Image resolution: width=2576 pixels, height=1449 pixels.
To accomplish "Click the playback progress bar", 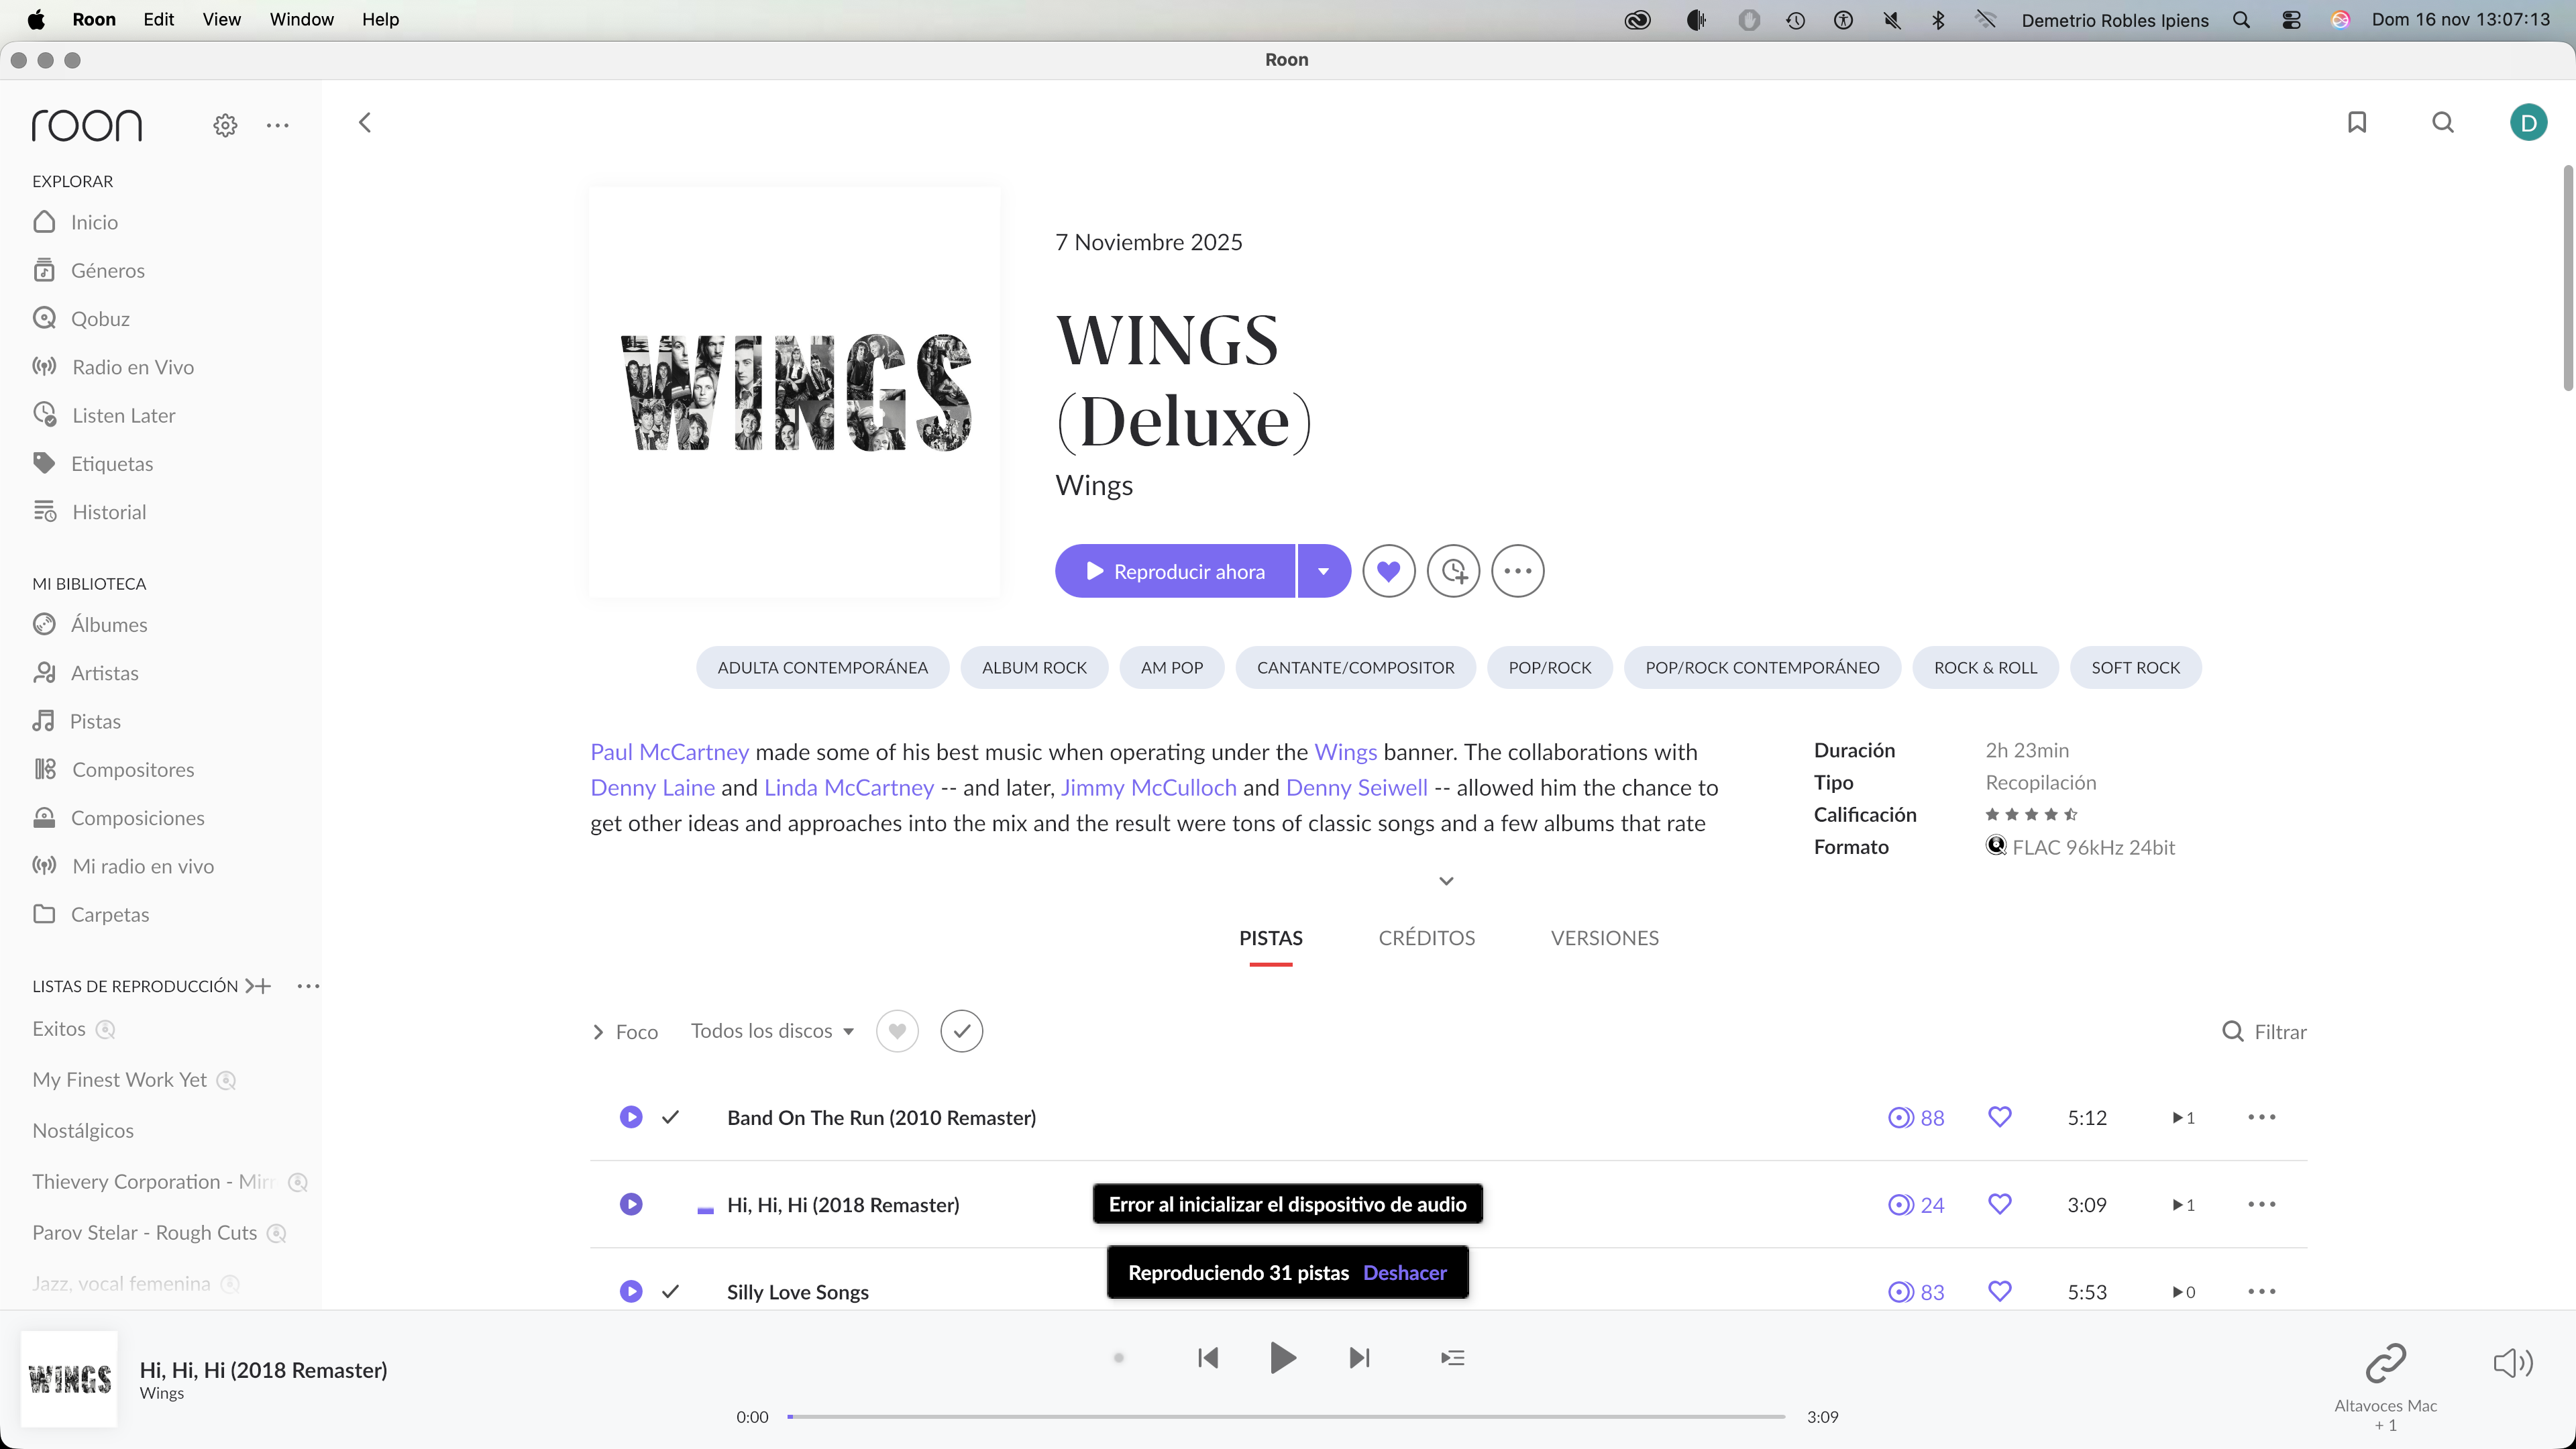I will (1285, 1416).
